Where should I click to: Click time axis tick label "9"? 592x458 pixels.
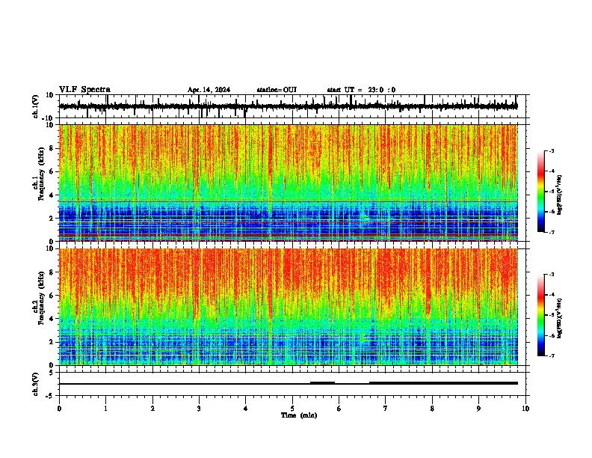tap(478, 409)
